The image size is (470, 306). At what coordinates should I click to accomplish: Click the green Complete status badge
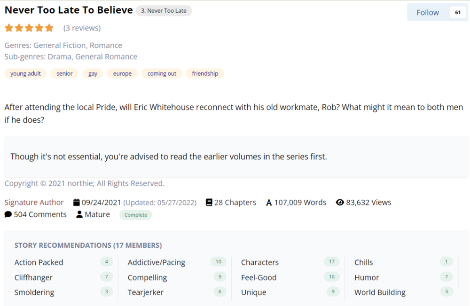tap(136, 215)
